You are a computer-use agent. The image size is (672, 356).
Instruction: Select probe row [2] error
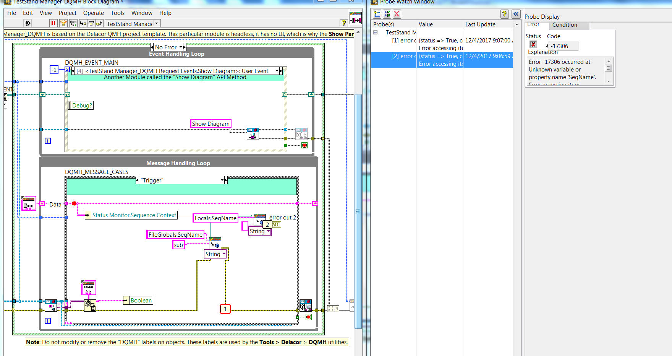[x=442, y=60]
